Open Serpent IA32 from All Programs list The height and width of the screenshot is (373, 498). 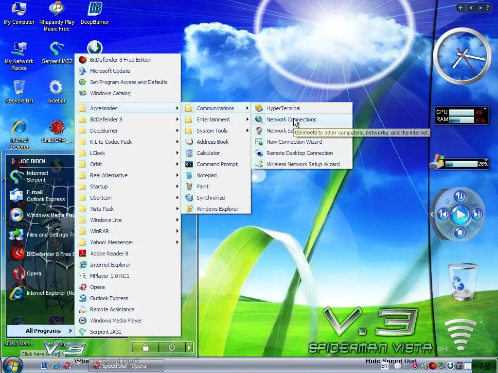pyautogui.click(x=128, y=332)
